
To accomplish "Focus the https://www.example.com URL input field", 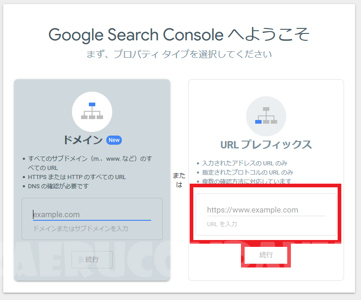I will tap(266, 210).
